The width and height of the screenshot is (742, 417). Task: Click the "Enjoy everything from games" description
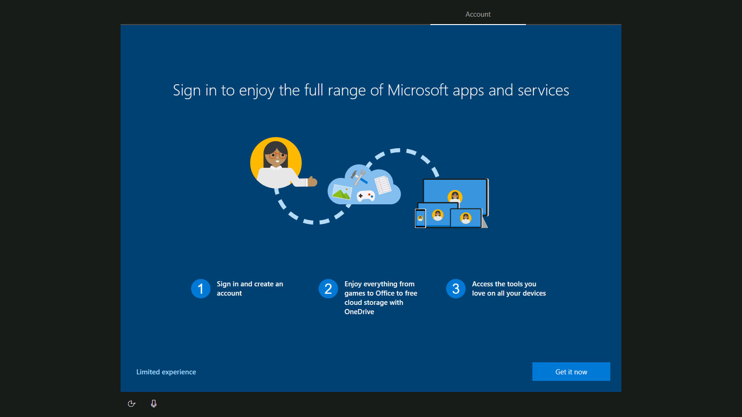(380, 297)
